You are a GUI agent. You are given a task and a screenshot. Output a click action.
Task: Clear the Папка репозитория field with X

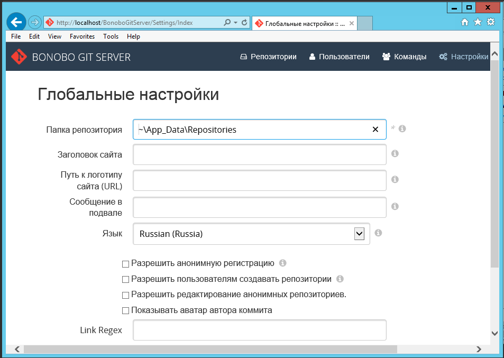click(375, 129)
